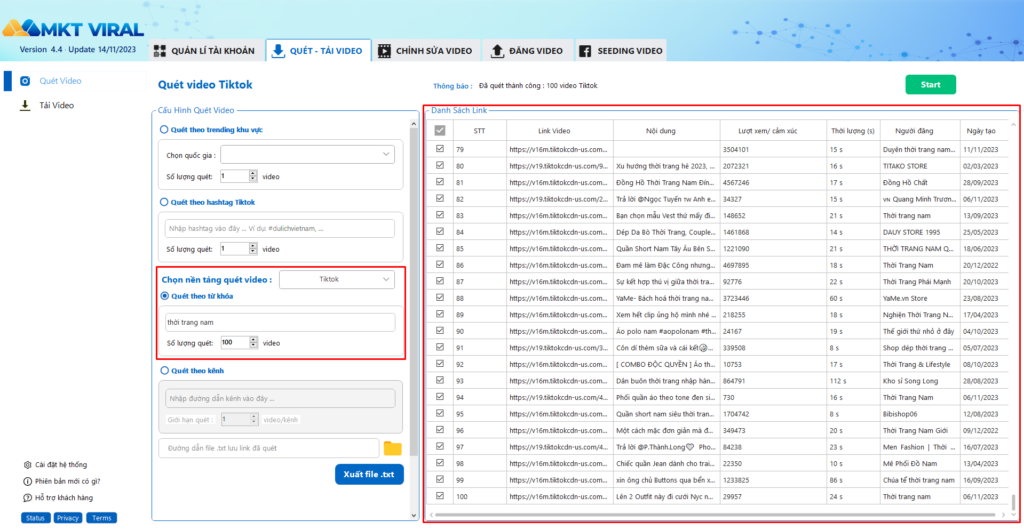Click the gear icon for Cài đặt hệ thống
This screenshot has height=530, width=1024.
[28, 465]
